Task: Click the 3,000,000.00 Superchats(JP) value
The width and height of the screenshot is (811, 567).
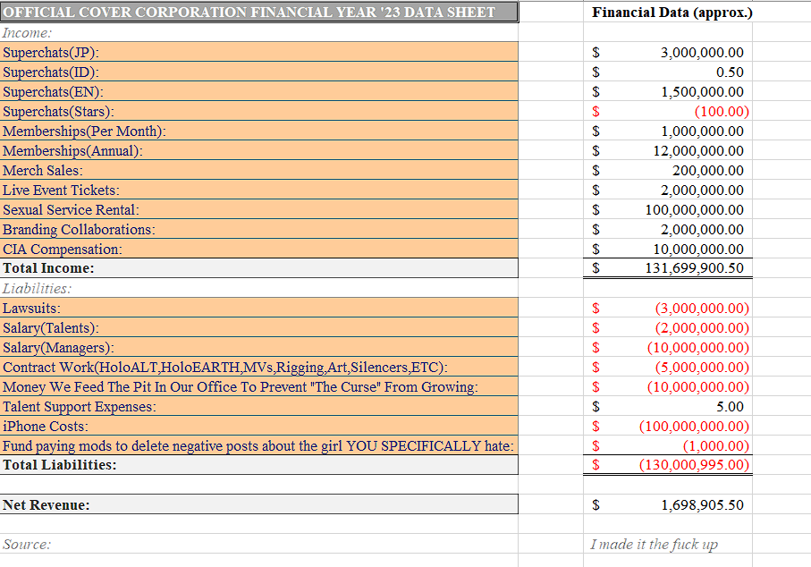Action: pos(702,52)
